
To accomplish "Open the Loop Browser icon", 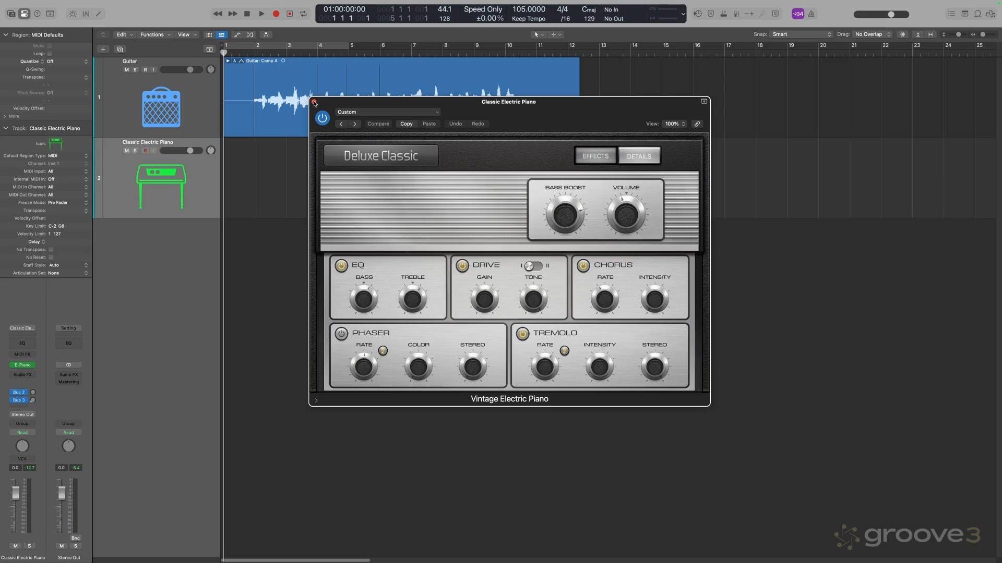I will [x=977, y=14].
